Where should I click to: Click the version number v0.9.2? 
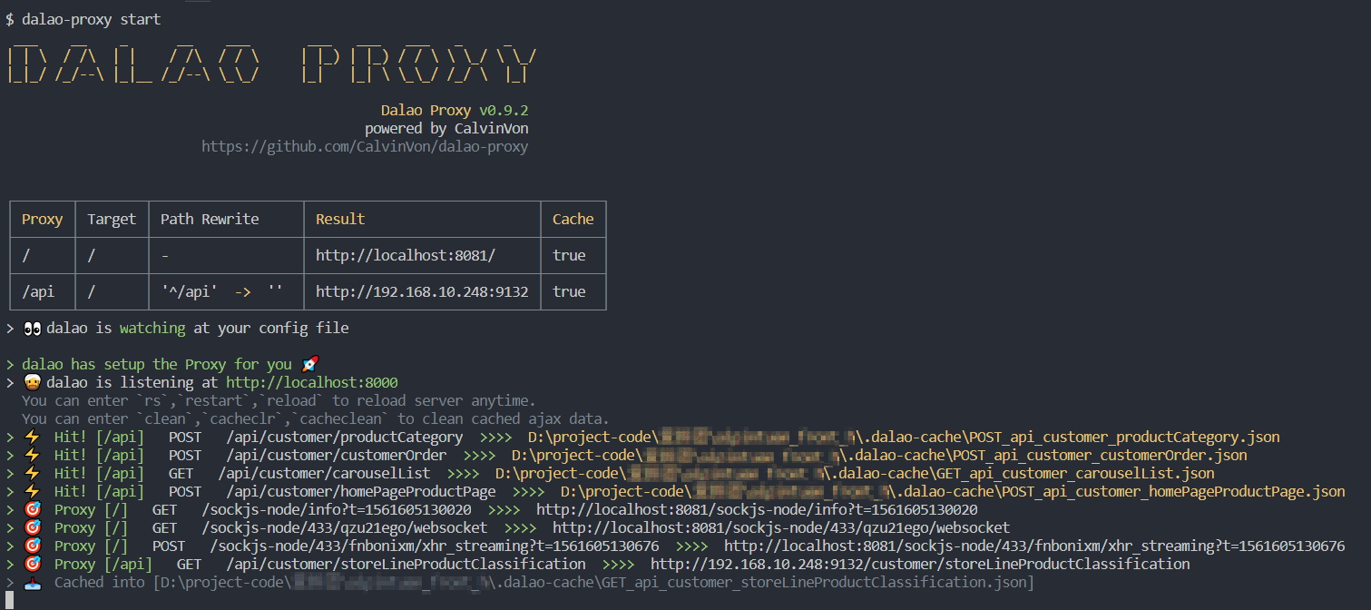pyautogui.click(x=504, y=110)
